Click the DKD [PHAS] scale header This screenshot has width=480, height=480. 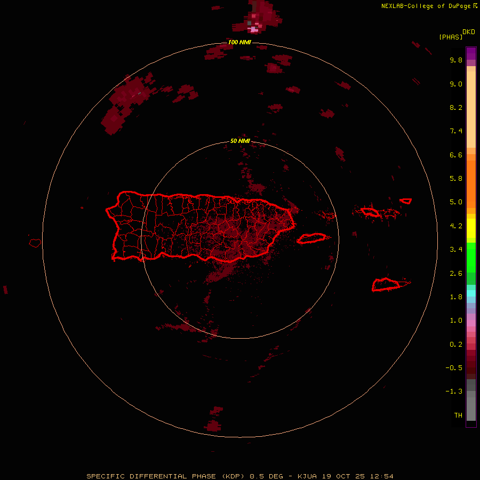(457, 34)
